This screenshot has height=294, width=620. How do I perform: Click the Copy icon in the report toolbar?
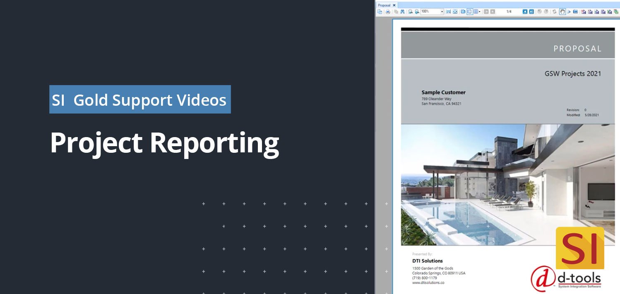pos(396,12)
